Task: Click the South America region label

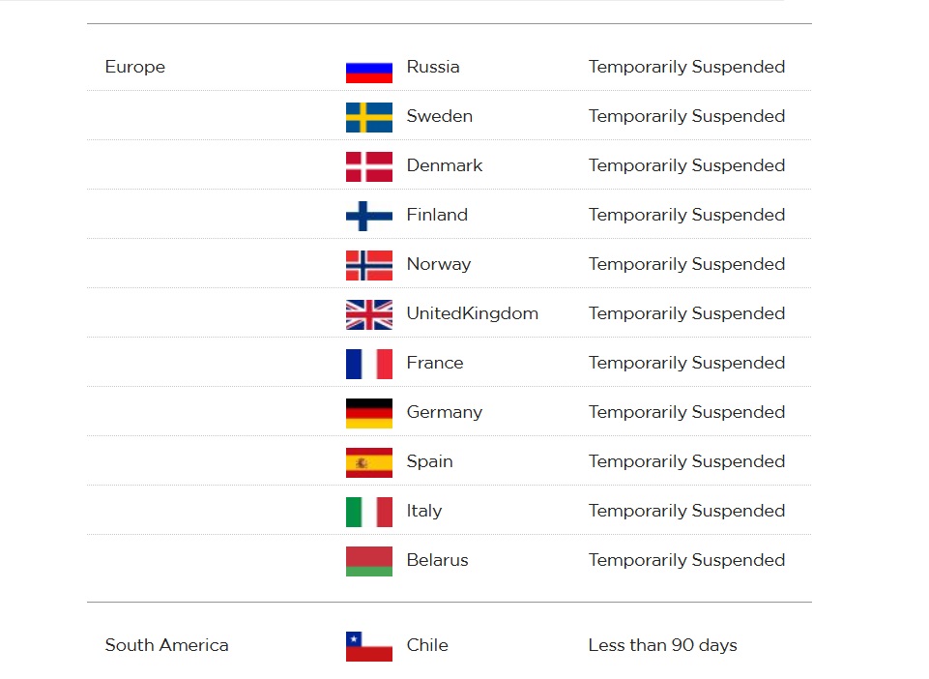Action: click(x=166, y=645)
